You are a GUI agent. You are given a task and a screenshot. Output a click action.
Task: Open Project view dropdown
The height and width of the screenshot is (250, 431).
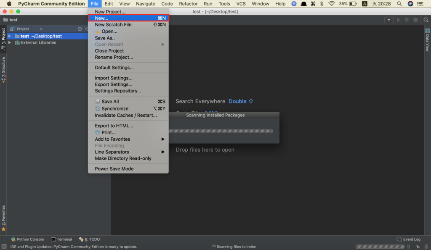(x=41, y=29)
